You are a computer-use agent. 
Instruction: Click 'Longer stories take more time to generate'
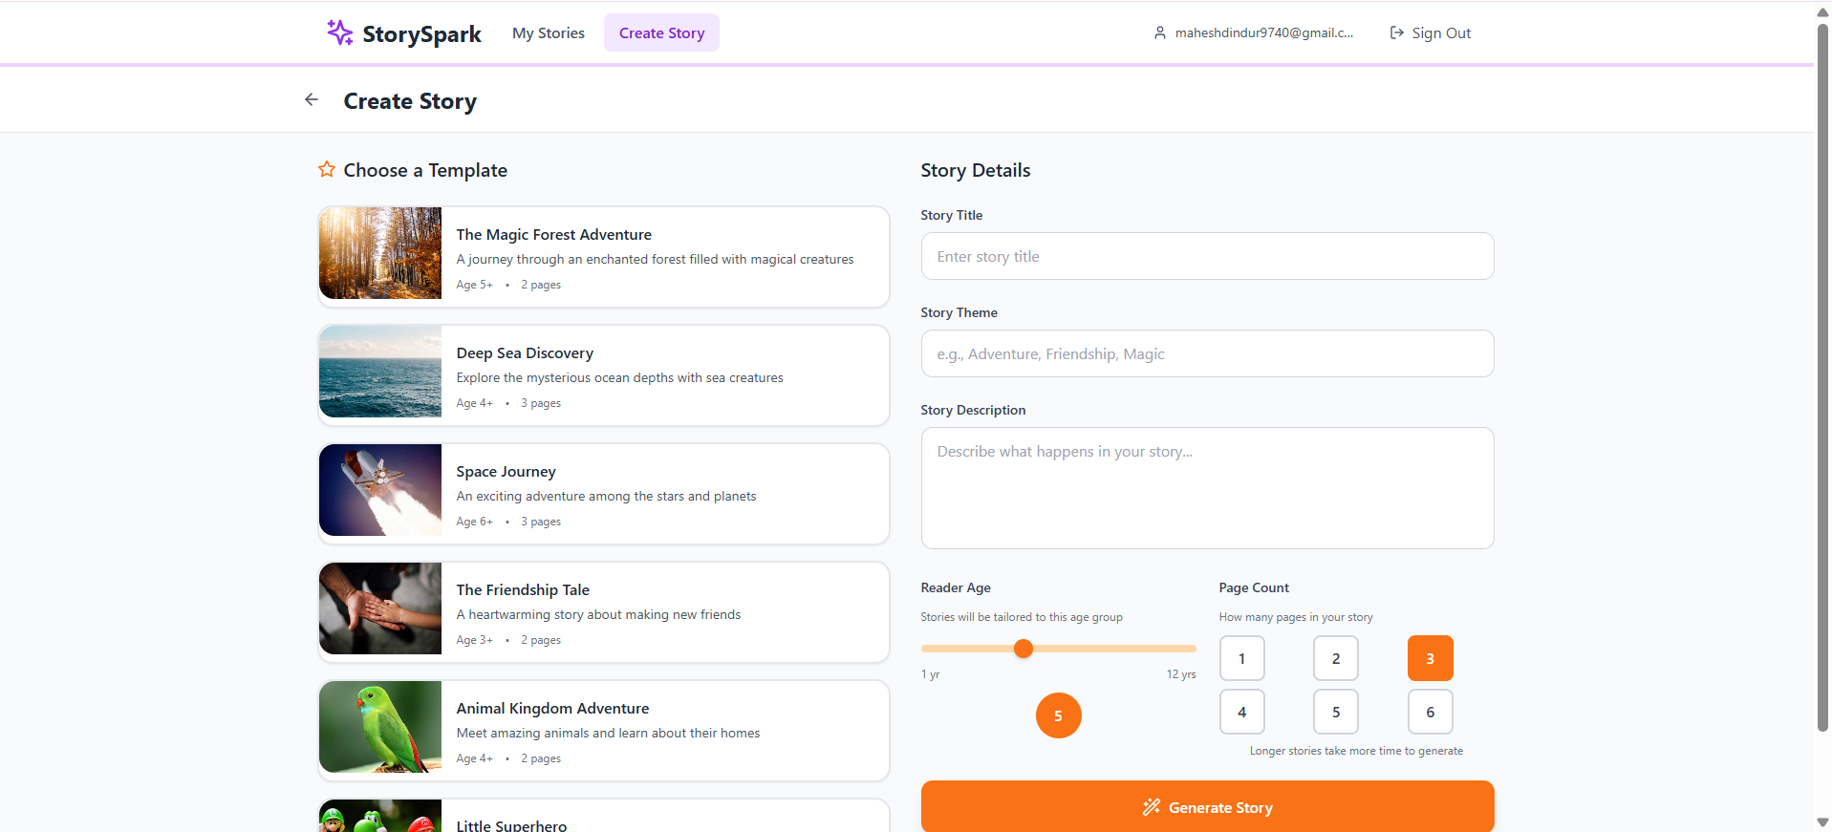pos(1356,751)
